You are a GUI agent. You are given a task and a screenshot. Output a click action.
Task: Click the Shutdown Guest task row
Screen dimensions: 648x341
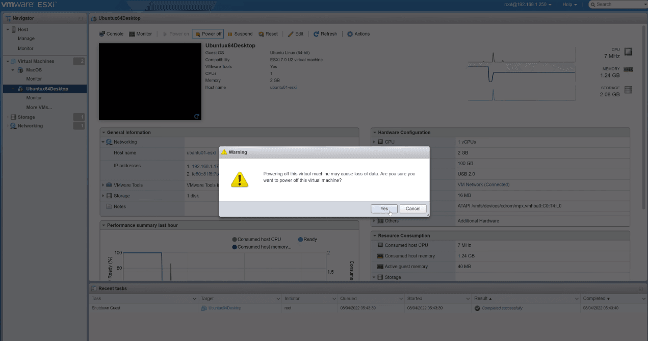[x=368, y=308]
